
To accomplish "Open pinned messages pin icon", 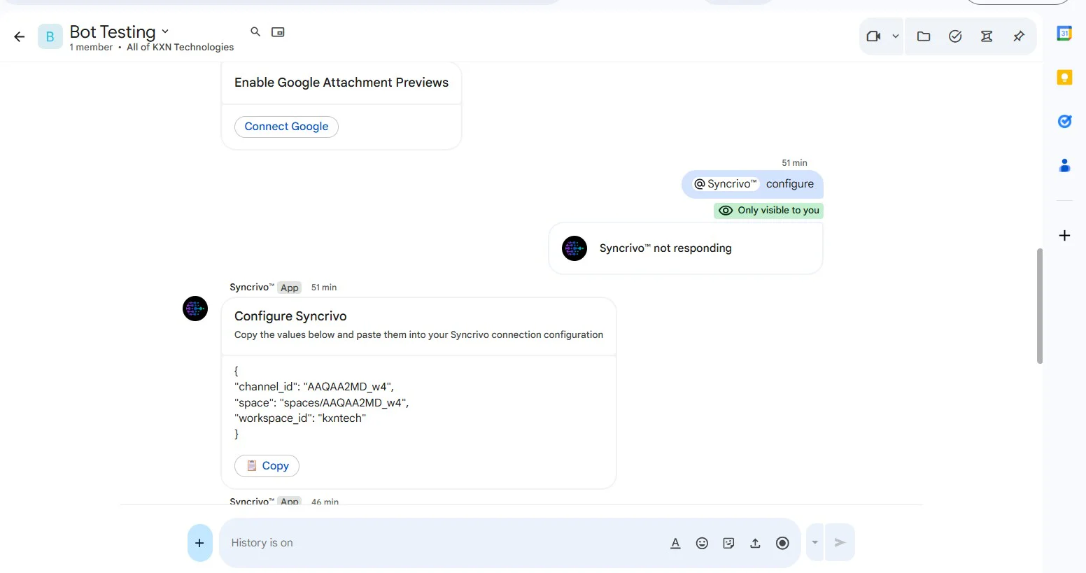I will pyautogui.click(x=1019, y=36).
